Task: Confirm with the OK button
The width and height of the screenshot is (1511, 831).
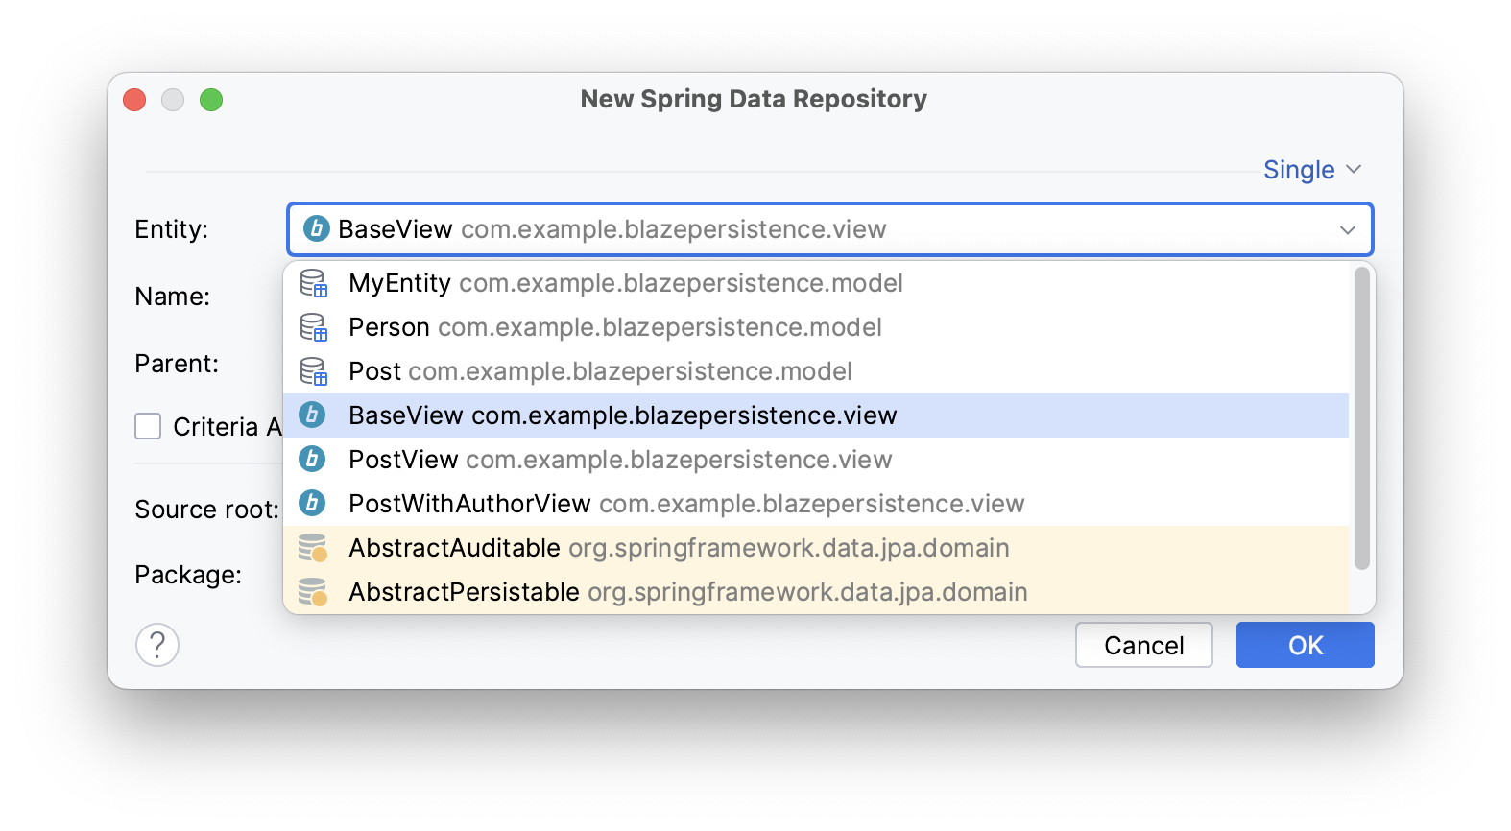Action: (x=1305, y=645)
